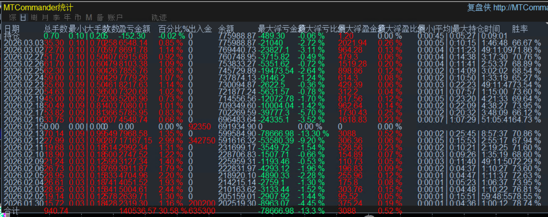The height and width of the screenshot is (217, 548).
Task: Click the 30.58 % total percentage
Action: pos(173,211)
